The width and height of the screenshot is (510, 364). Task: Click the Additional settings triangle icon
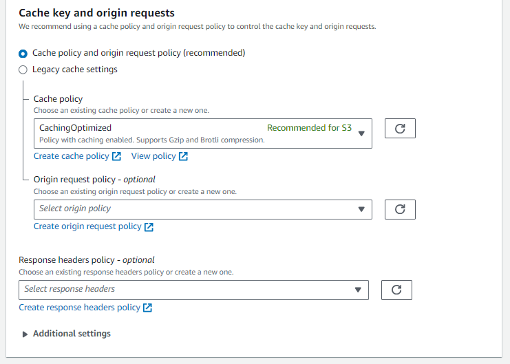click(25, 334)
